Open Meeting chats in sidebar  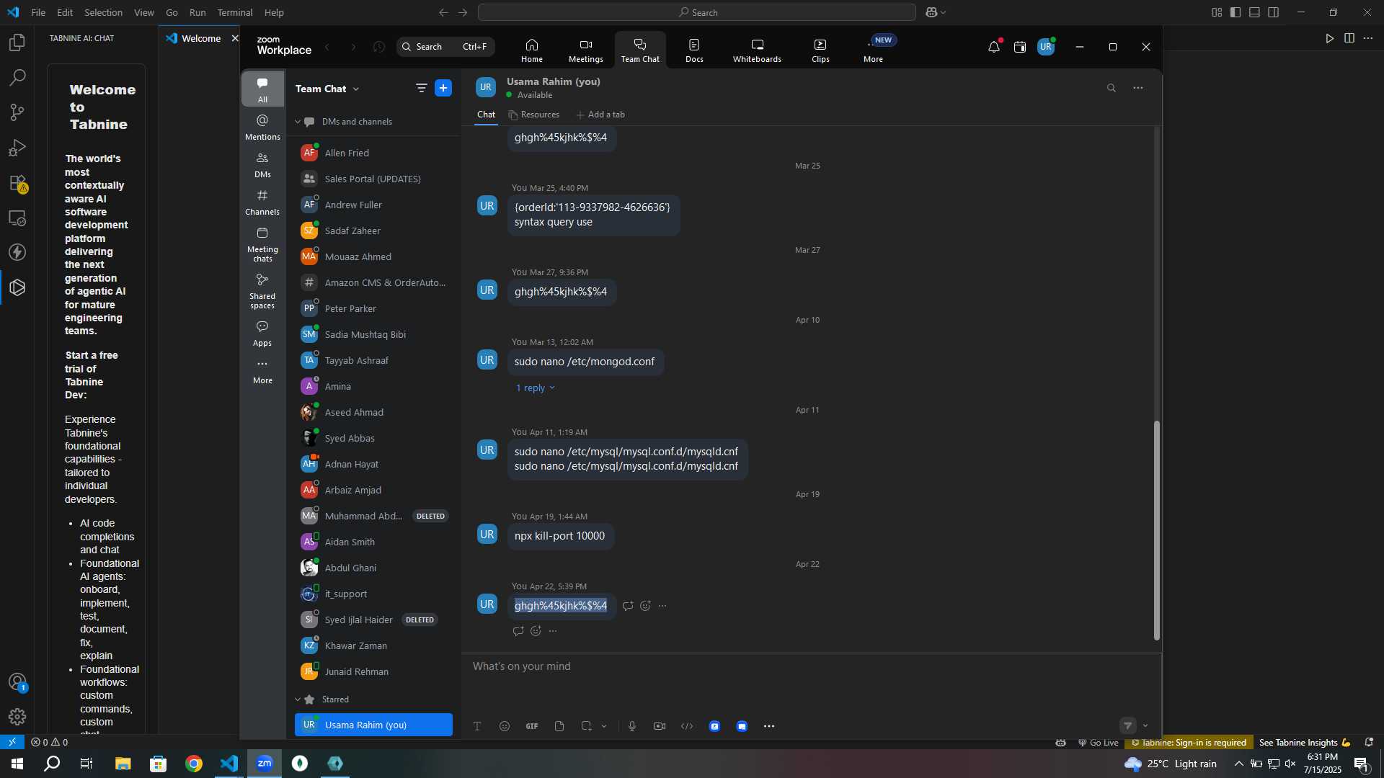point(262,244)
